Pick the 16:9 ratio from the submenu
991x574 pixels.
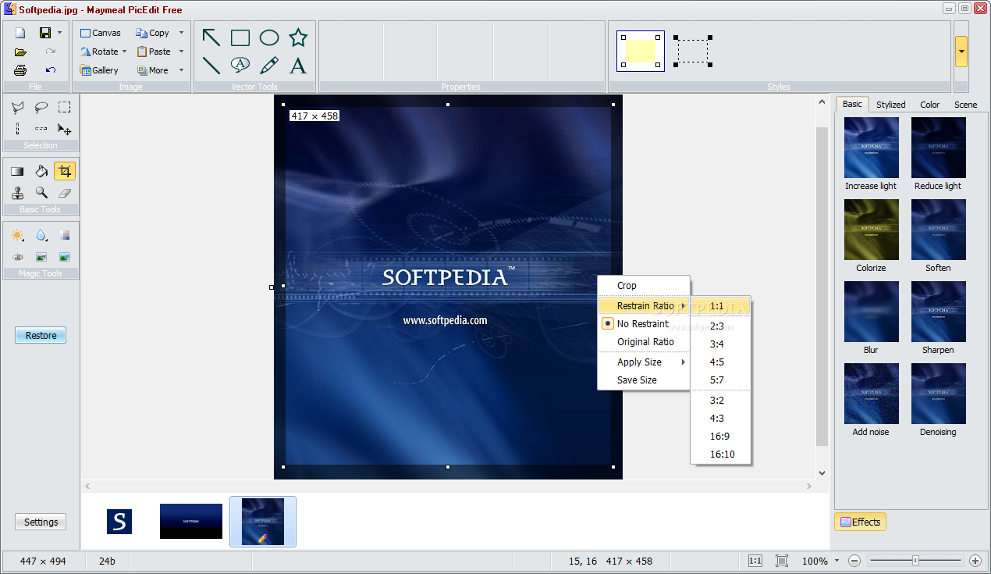(719, 437)
